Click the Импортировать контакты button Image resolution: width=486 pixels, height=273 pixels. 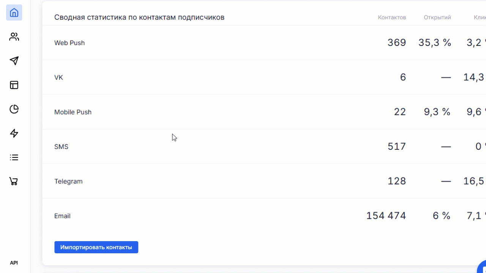click(x=96, y=247)
